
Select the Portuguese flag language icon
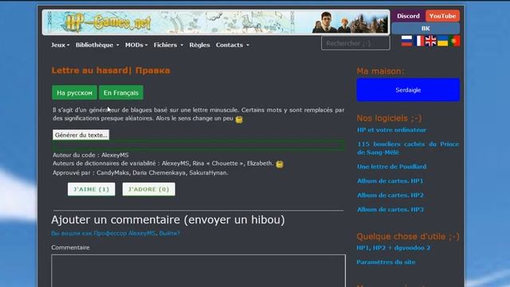point(455,41)
